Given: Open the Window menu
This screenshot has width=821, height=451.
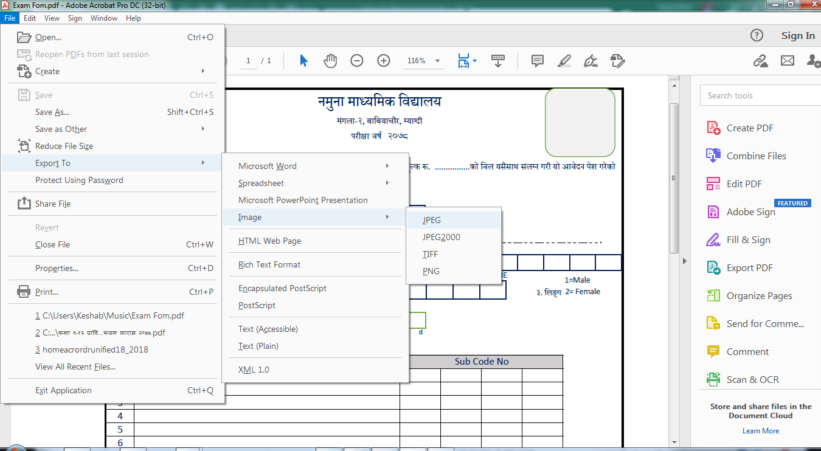Looking at the screenshot, I should (104, 18).
